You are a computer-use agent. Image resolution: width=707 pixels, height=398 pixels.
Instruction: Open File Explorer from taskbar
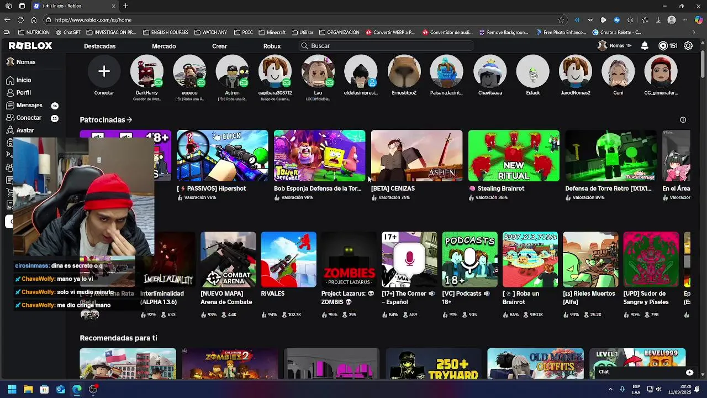point(28,389)
